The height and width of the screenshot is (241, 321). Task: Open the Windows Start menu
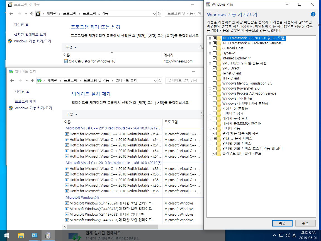[7, 235]
